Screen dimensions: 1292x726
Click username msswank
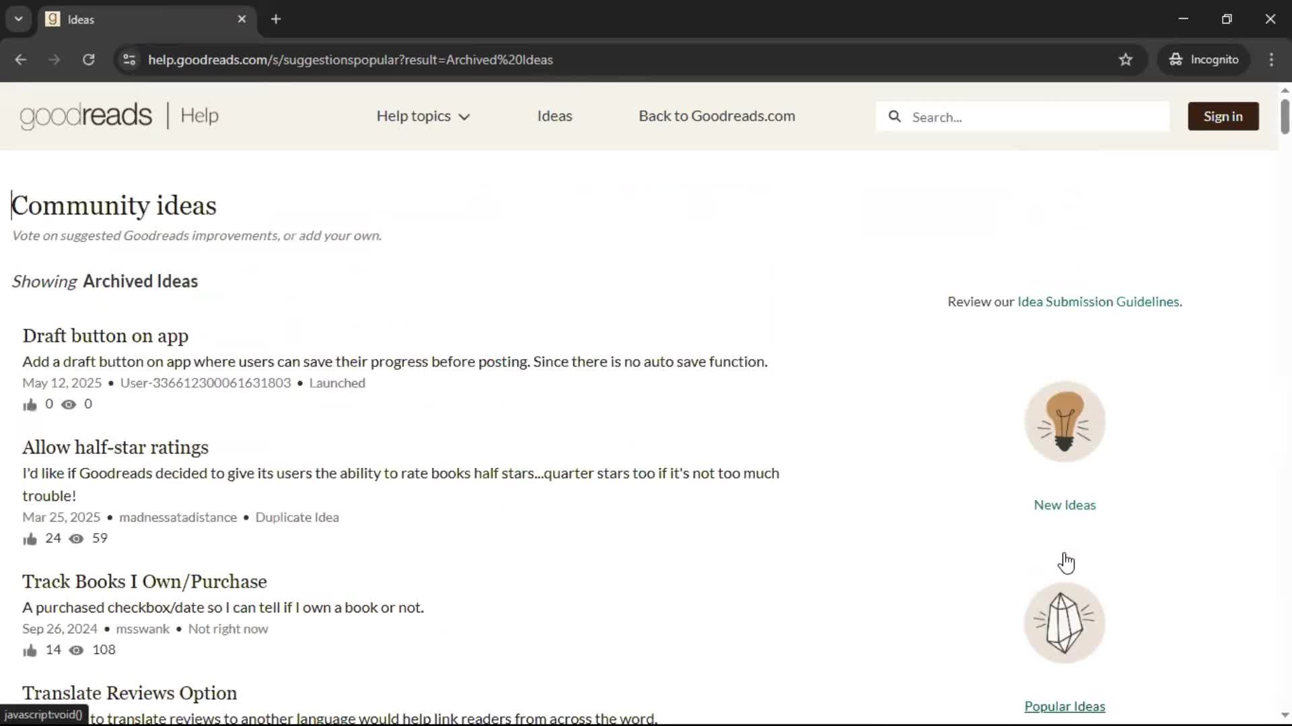click(x=143, y=629)
